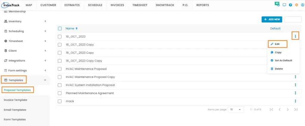
Task: Collapse the Templates section chevron
Action: point(45,80)
